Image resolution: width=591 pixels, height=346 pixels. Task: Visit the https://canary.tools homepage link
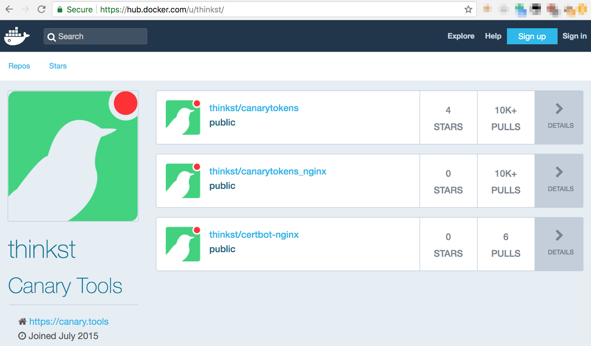69,322
